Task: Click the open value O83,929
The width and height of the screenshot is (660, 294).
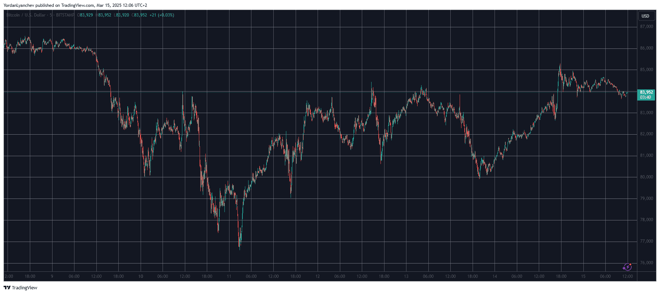Action: click(x=85, y=15)
